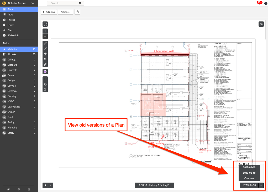Viewport: 268px width, 192px height.
Task: Enter fullscreen with the expand icon
Action: [x=45, y=24]
